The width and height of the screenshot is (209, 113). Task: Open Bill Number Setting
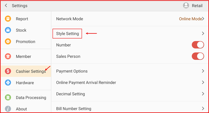[74, 109]
